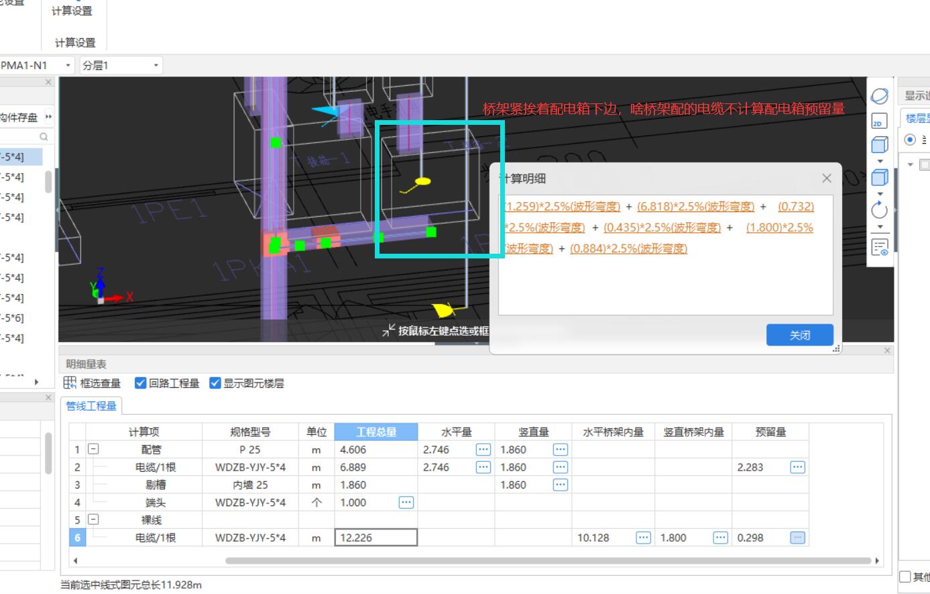Screen dimensions: 930x594
Task: Toggle the 回路工程量 checkbox
Action: 140,383
